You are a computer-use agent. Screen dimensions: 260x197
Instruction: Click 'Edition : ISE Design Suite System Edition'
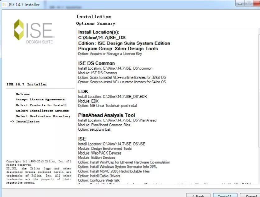124,43
